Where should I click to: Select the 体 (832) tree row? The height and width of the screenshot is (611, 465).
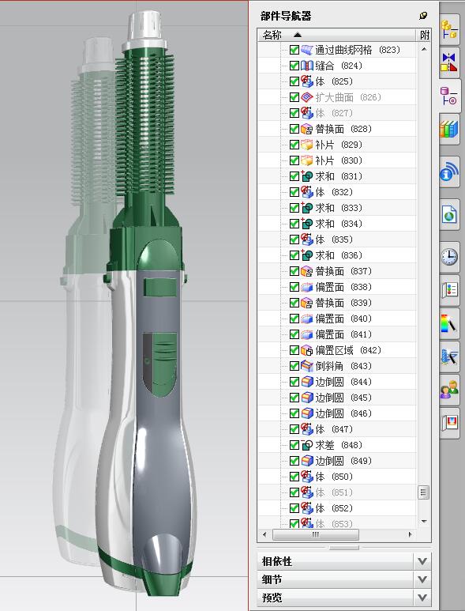(337, 192)
